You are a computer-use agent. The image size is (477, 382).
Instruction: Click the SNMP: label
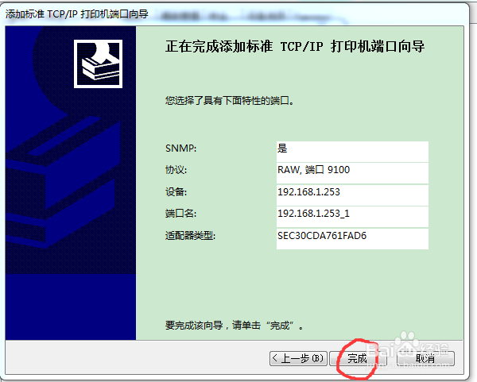click(180, 149)
